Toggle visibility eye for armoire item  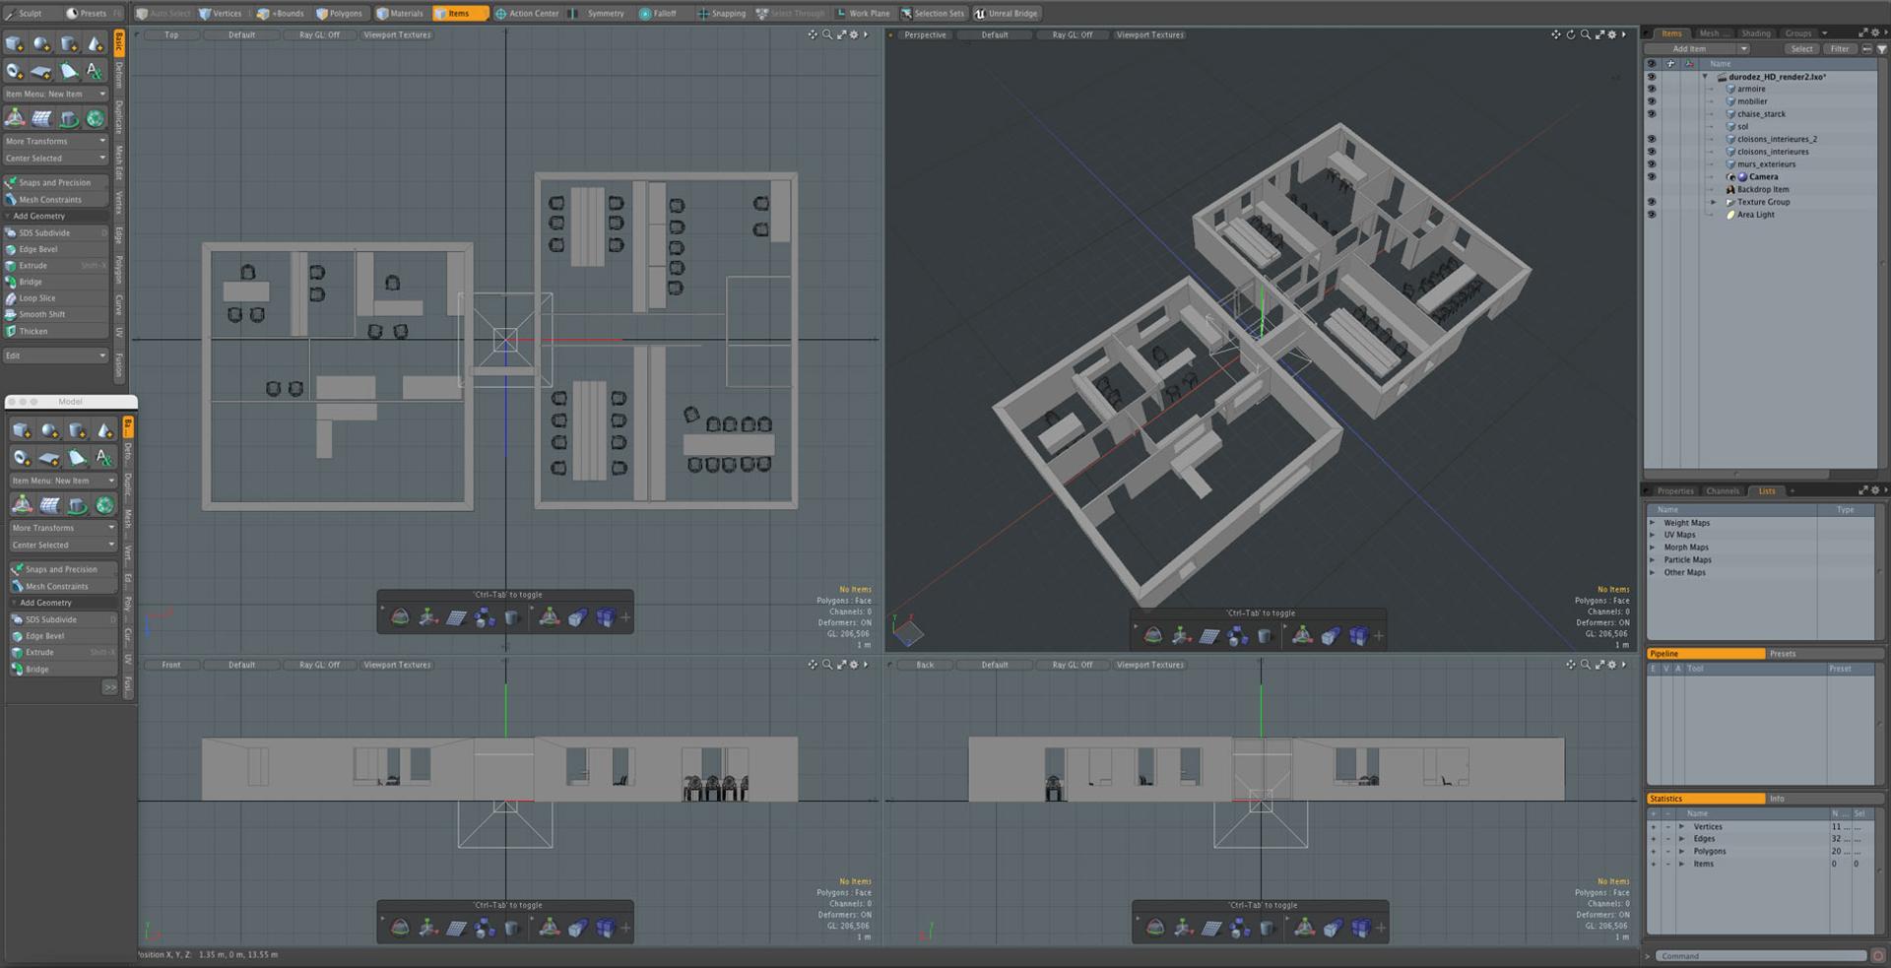pyautogui.click(x=1652, y=89)
